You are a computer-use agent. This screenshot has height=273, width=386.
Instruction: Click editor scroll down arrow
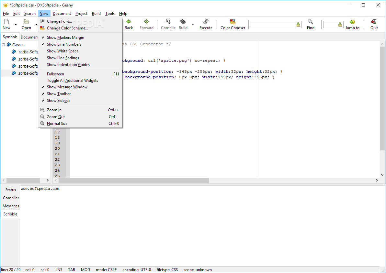(x=382, y=175)
